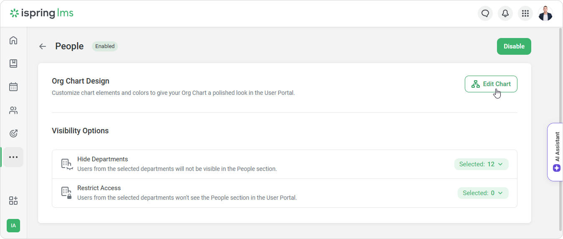Open the user profile photo menu
Screen dimensions: 563x239
point(545,14)
